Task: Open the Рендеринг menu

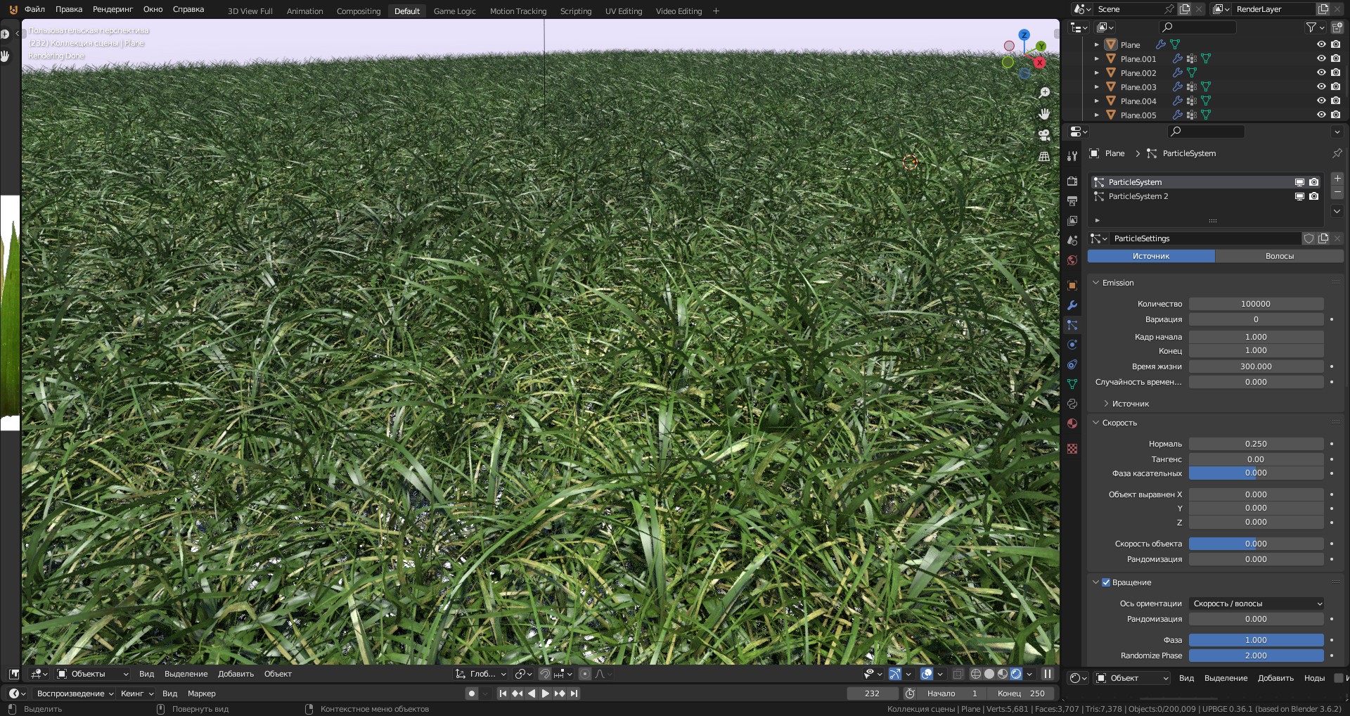Action: (x=112, y=9)
